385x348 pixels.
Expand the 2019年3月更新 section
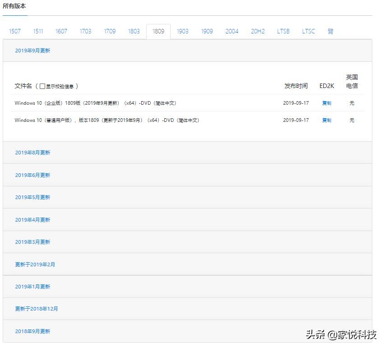coord(32,242)
